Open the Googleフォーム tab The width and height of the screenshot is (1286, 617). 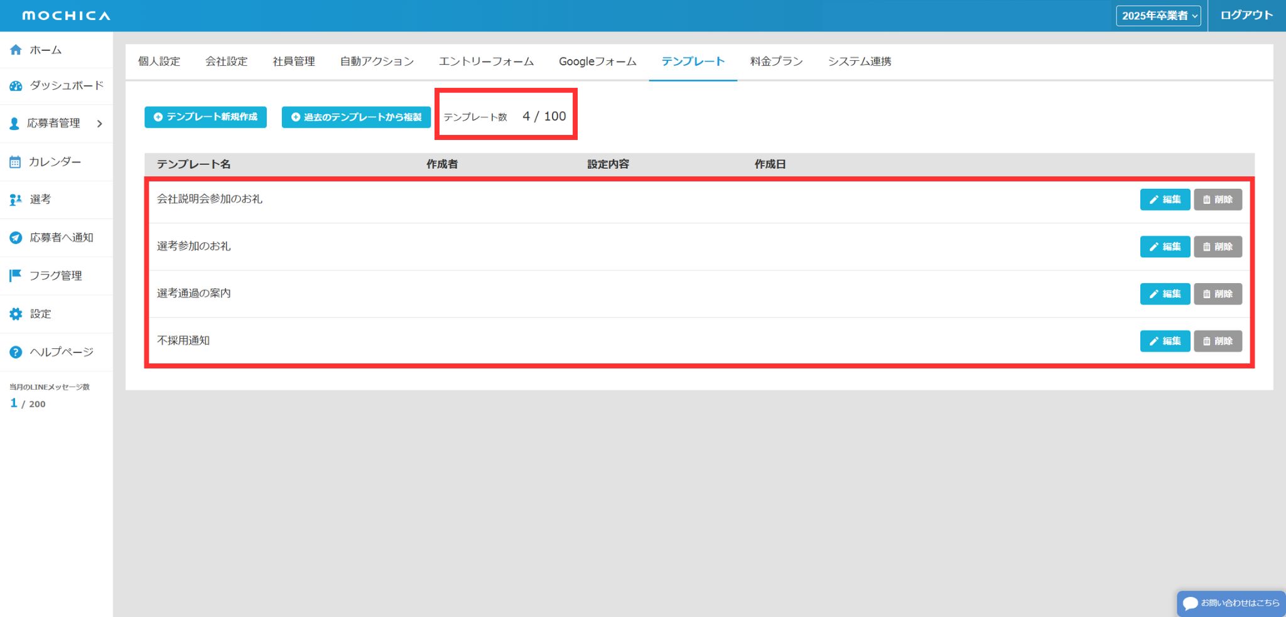click(597, 62)
